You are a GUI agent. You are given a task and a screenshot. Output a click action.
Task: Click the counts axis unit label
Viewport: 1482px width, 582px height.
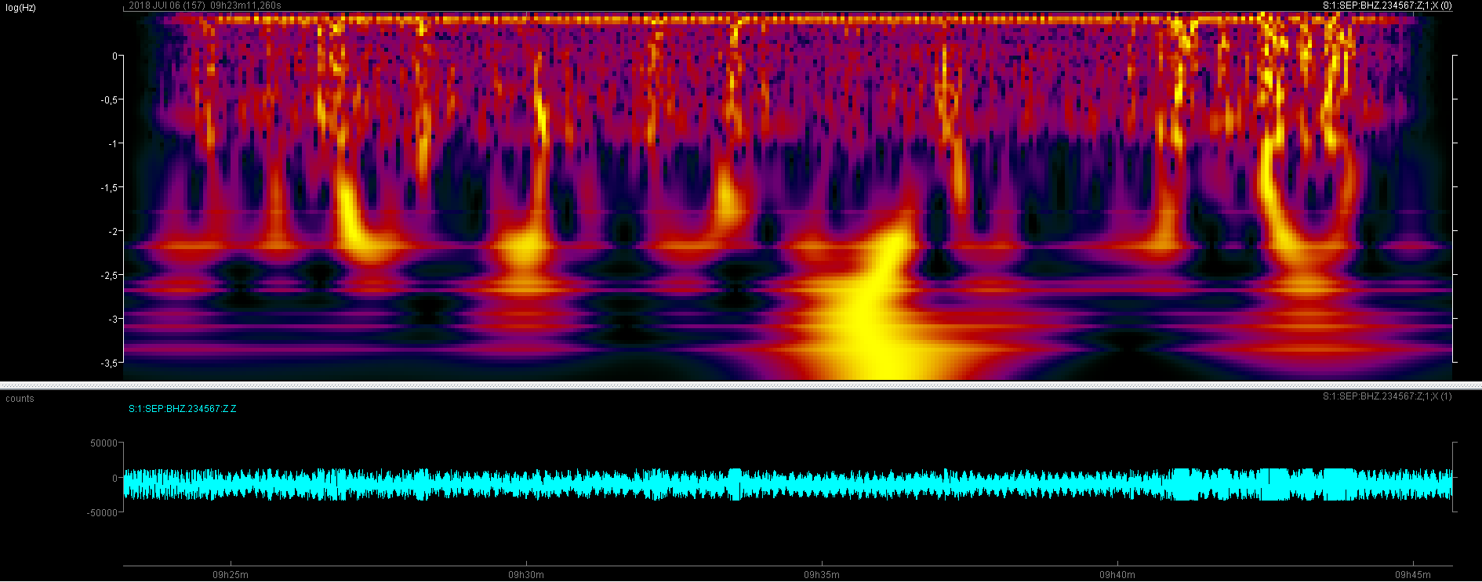click(20, 399)
